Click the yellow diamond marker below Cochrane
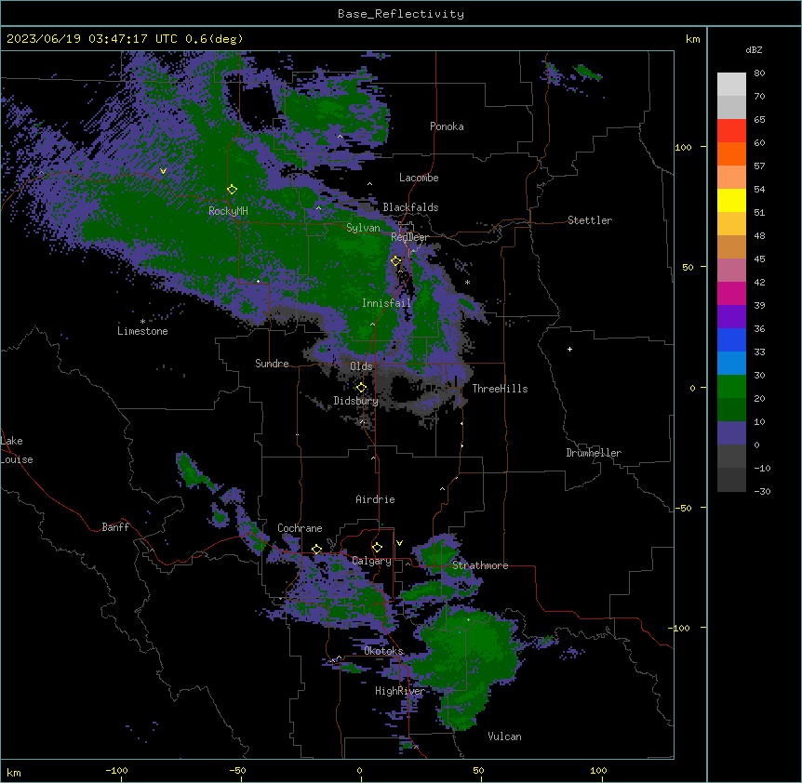Viewport: 802px width, 783px height. pos(316,550)
